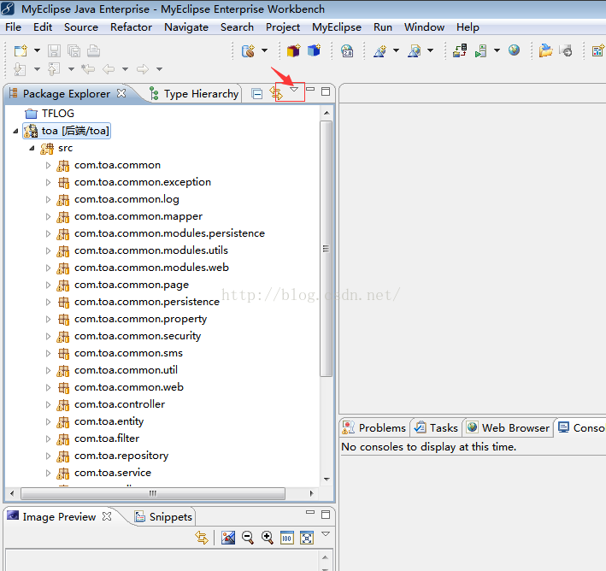Image resolution: width=606 pixels, height=571 pixels.
Task: Expand the com.toa.entity package
Action: click(48, 421)
